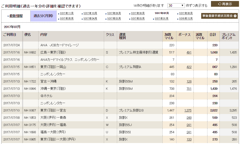Viewport: 240px width, 144px height.
Task: Select 旅割55J fare text
Action: pyautogui.click(x=125, y=125)
